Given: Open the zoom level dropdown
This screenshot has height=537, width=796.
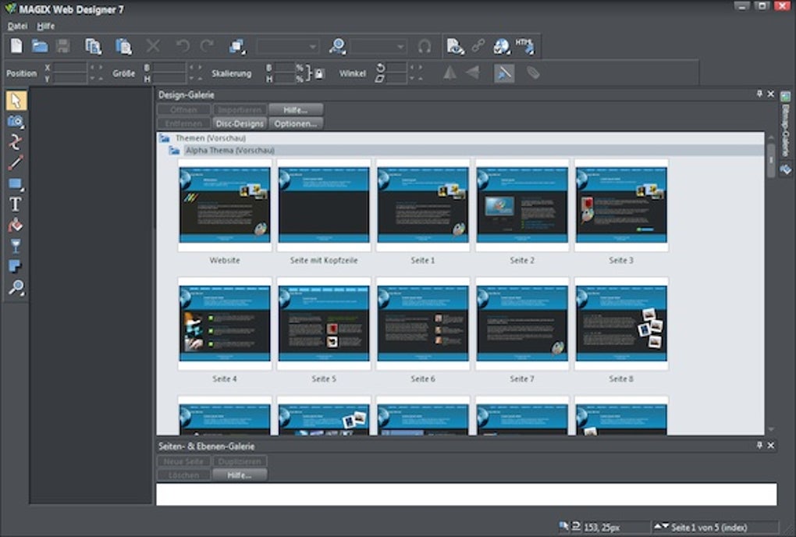Looking at the screenshot, I should point(400,47).
